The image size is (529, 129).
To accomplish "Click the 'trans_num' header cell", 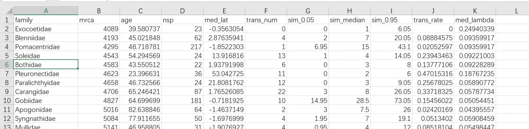I will (x=266, y=20).
